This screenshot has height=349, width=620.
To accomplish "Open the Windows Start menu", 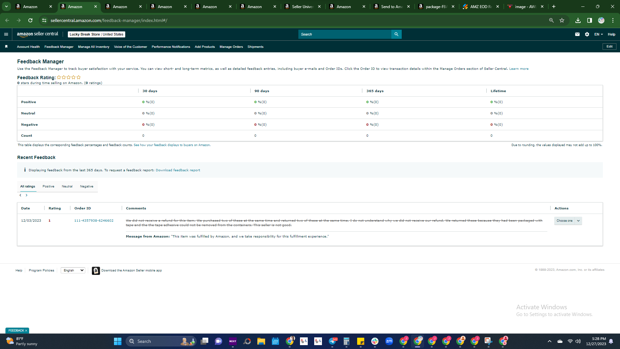I will point(118,341).
